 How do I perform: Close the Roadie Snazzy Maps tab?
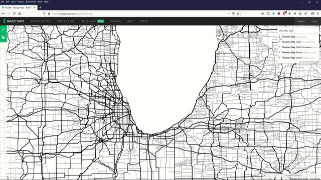(35, 7)
